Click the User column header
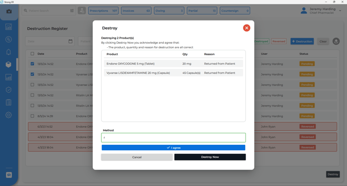This screenshot has width=347, height=186. [264, 54]
